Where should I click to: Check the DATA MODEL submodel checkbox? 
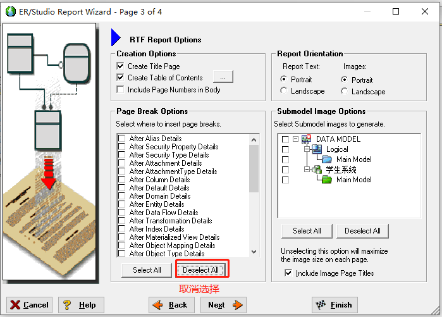285,139
